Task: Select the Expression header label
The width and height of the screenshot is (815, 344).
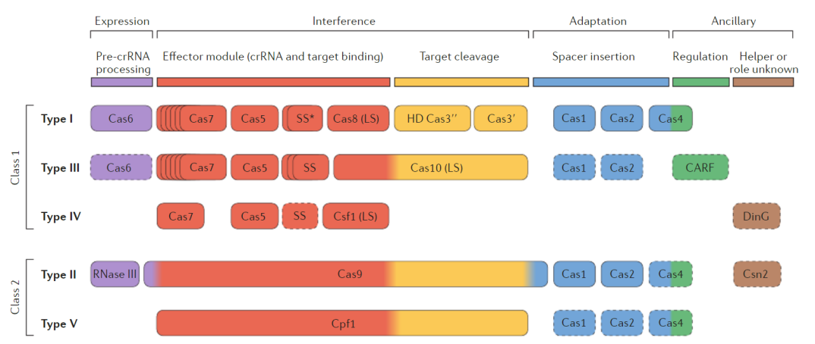Action: coord(121,21)
